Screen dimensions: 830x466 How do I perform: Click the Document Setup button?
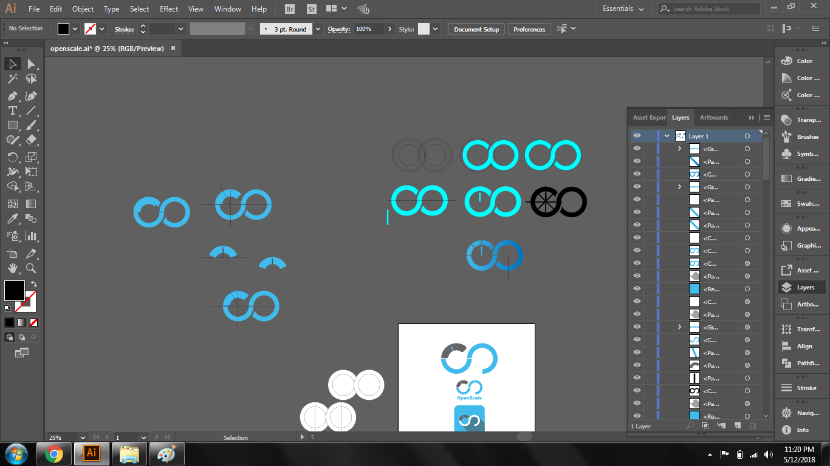pyautogui.click(x=476, y=29)
